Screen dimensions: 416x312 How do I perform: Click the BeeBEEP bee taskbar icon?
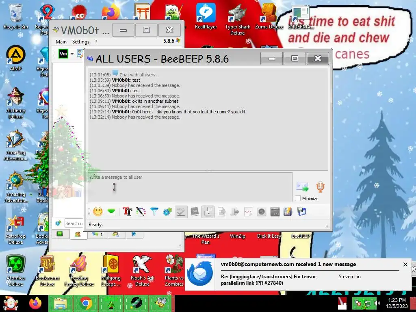click(x=161, y=303)
